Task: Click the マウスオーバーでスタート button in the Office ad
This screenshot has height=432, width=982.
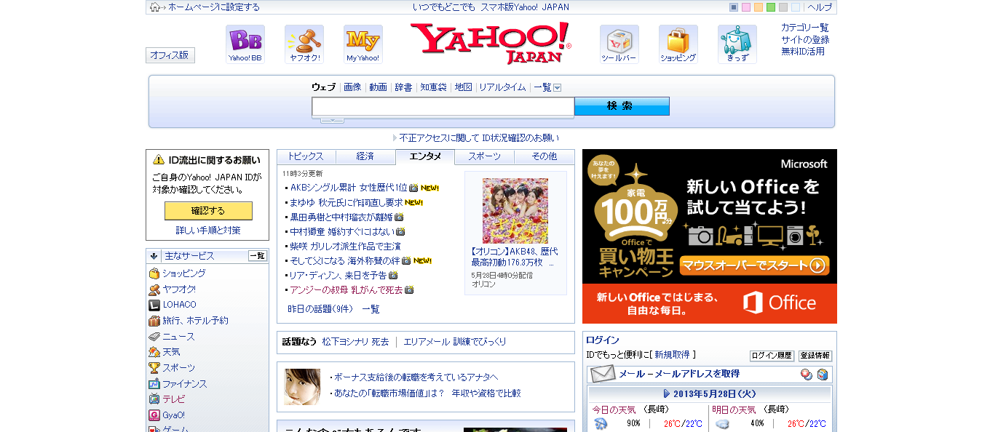Action: click(x=754, y=265)
